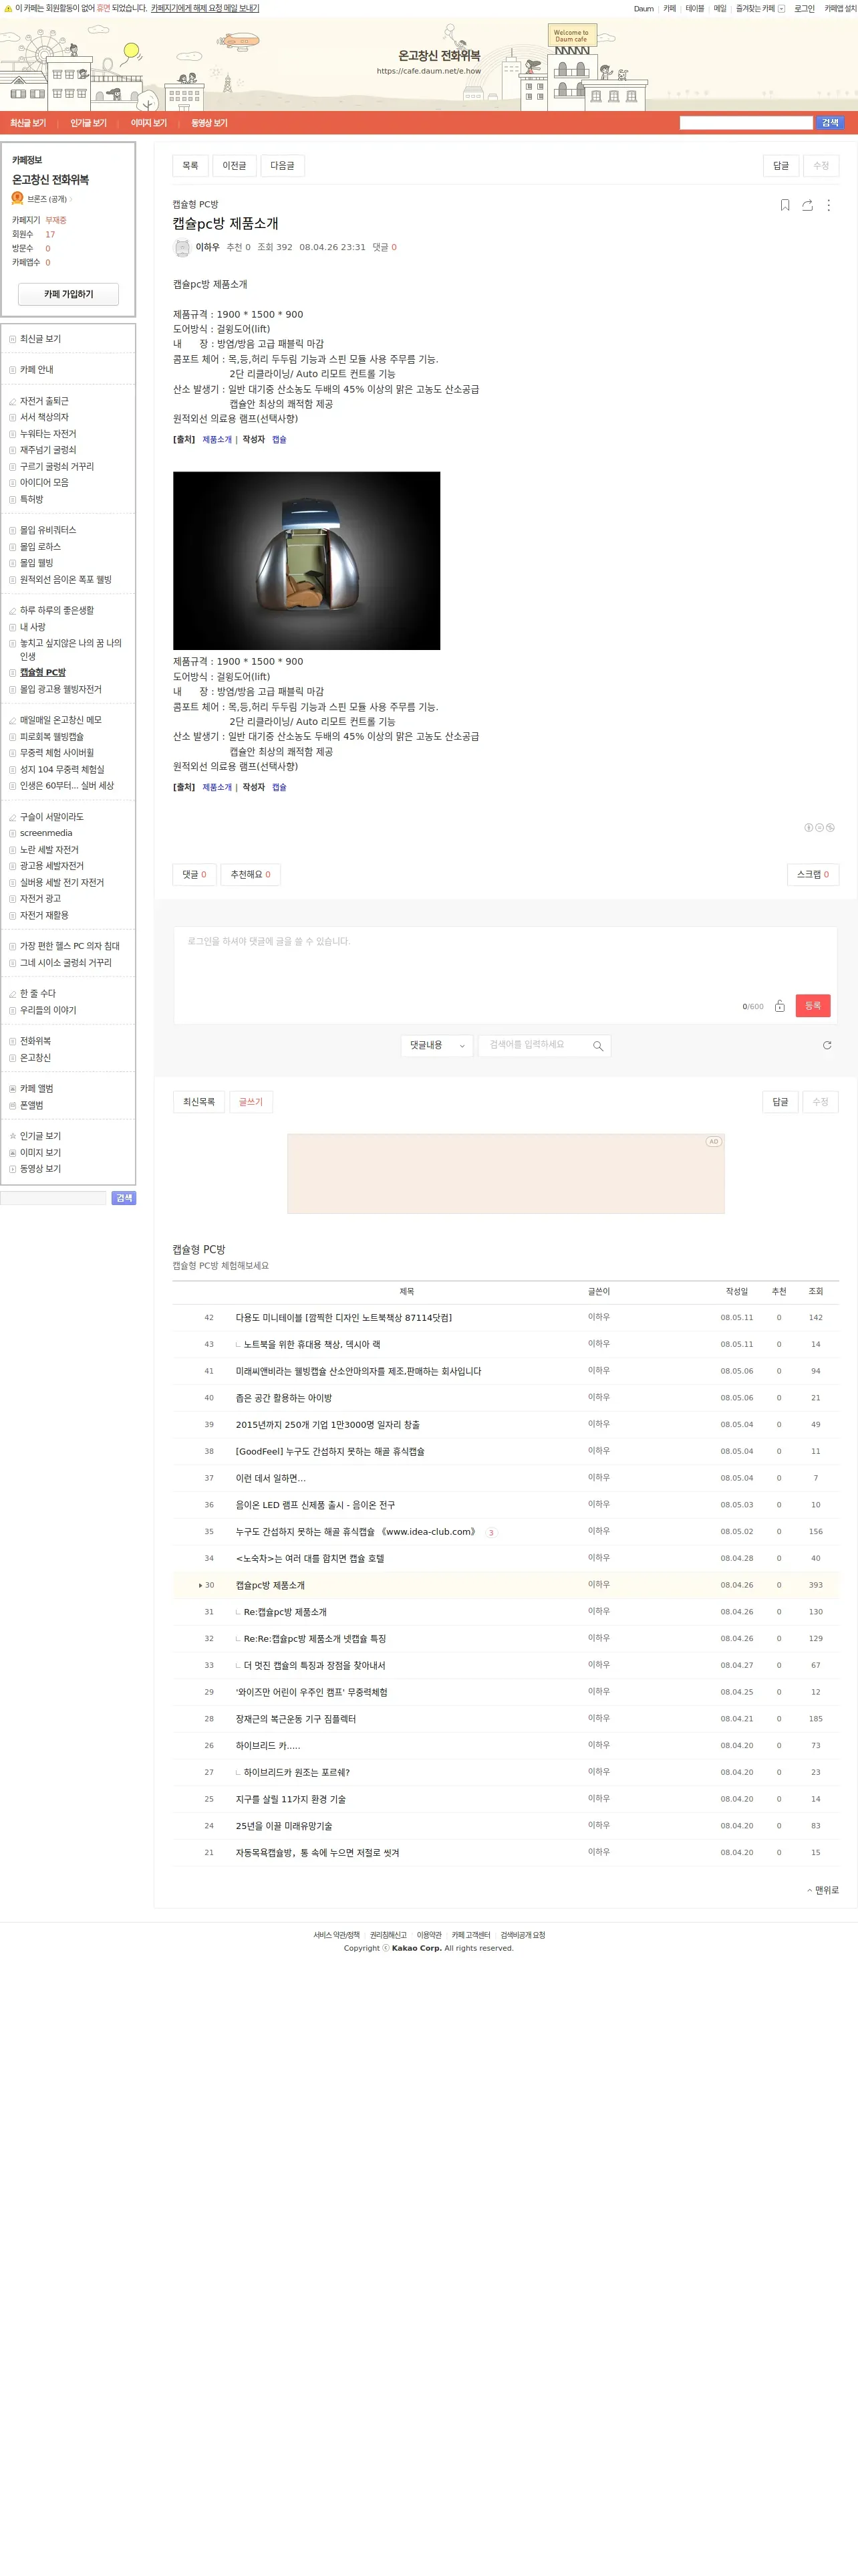
Task: Click 카페 고객센터 in the footer
Action: [470, 1935]
